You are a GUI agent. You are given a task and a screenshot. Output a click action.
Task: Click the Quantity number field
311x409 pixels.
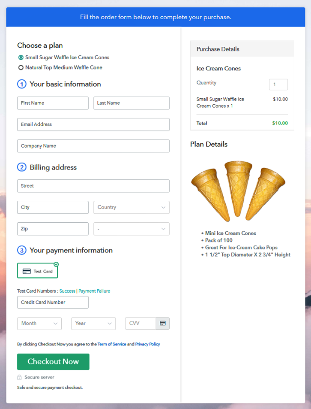278,85
